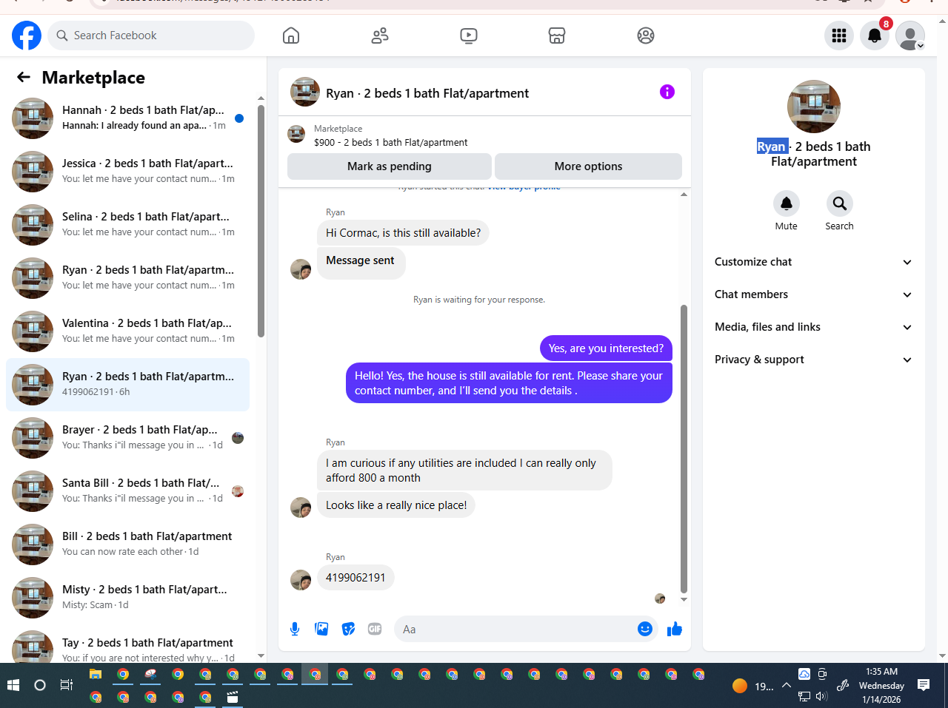Search in conversation magnifier icon
The image size is (948, 708).
tap(840, 203)
